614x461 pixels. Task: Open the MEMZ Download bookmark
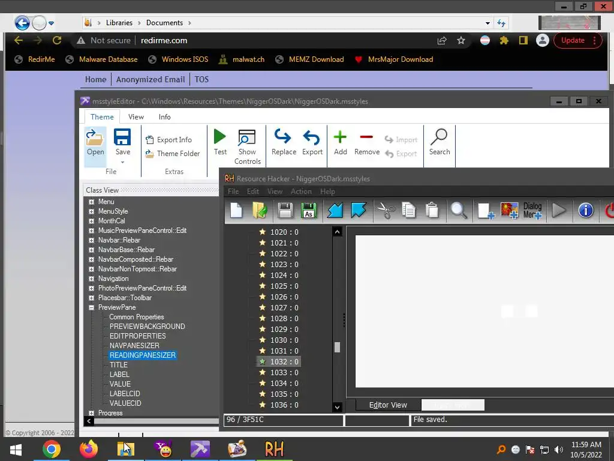click(x=310, y=59)
